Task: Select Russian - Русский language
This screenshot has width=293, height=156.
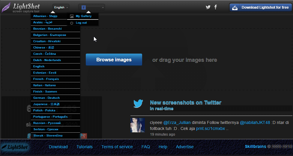Action: [x=55, y=123]
